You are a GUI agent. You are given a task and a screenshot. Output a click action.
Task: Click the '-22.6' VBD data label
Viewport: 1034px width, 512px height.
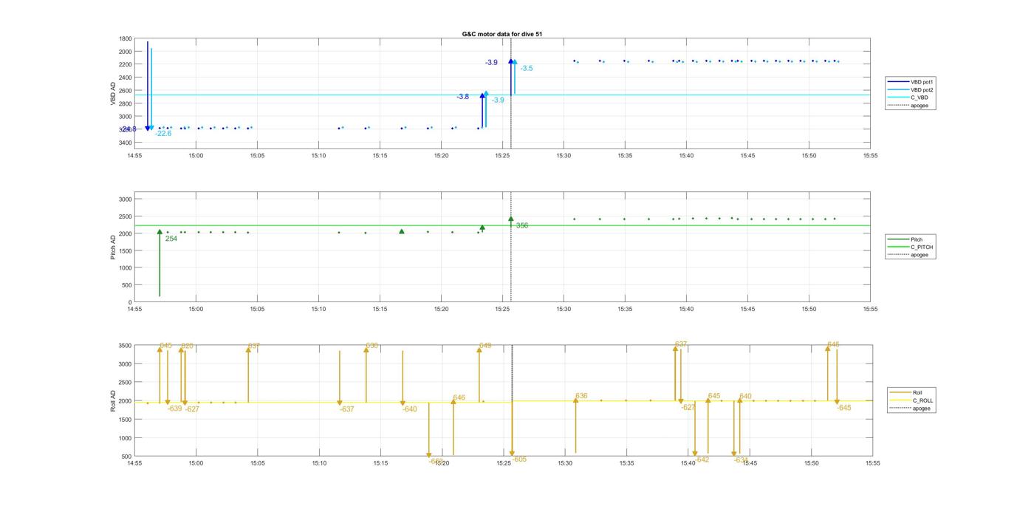click(x=163, y=134)
